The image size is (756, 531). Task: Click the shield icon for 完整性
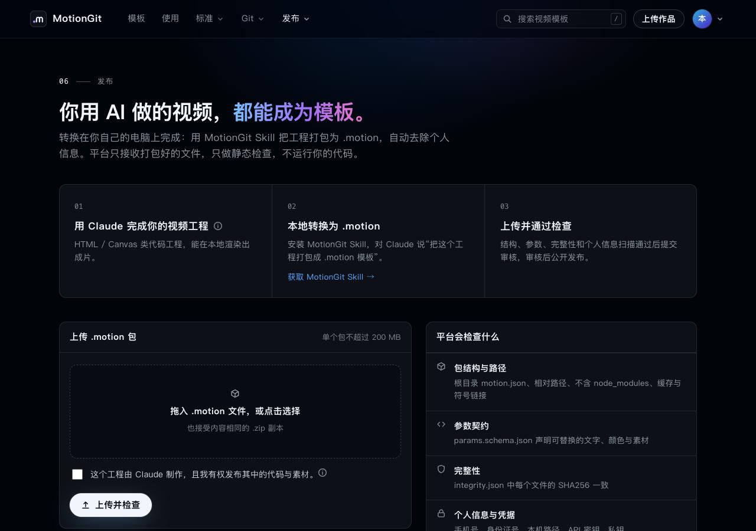click(x=441, y=469)
